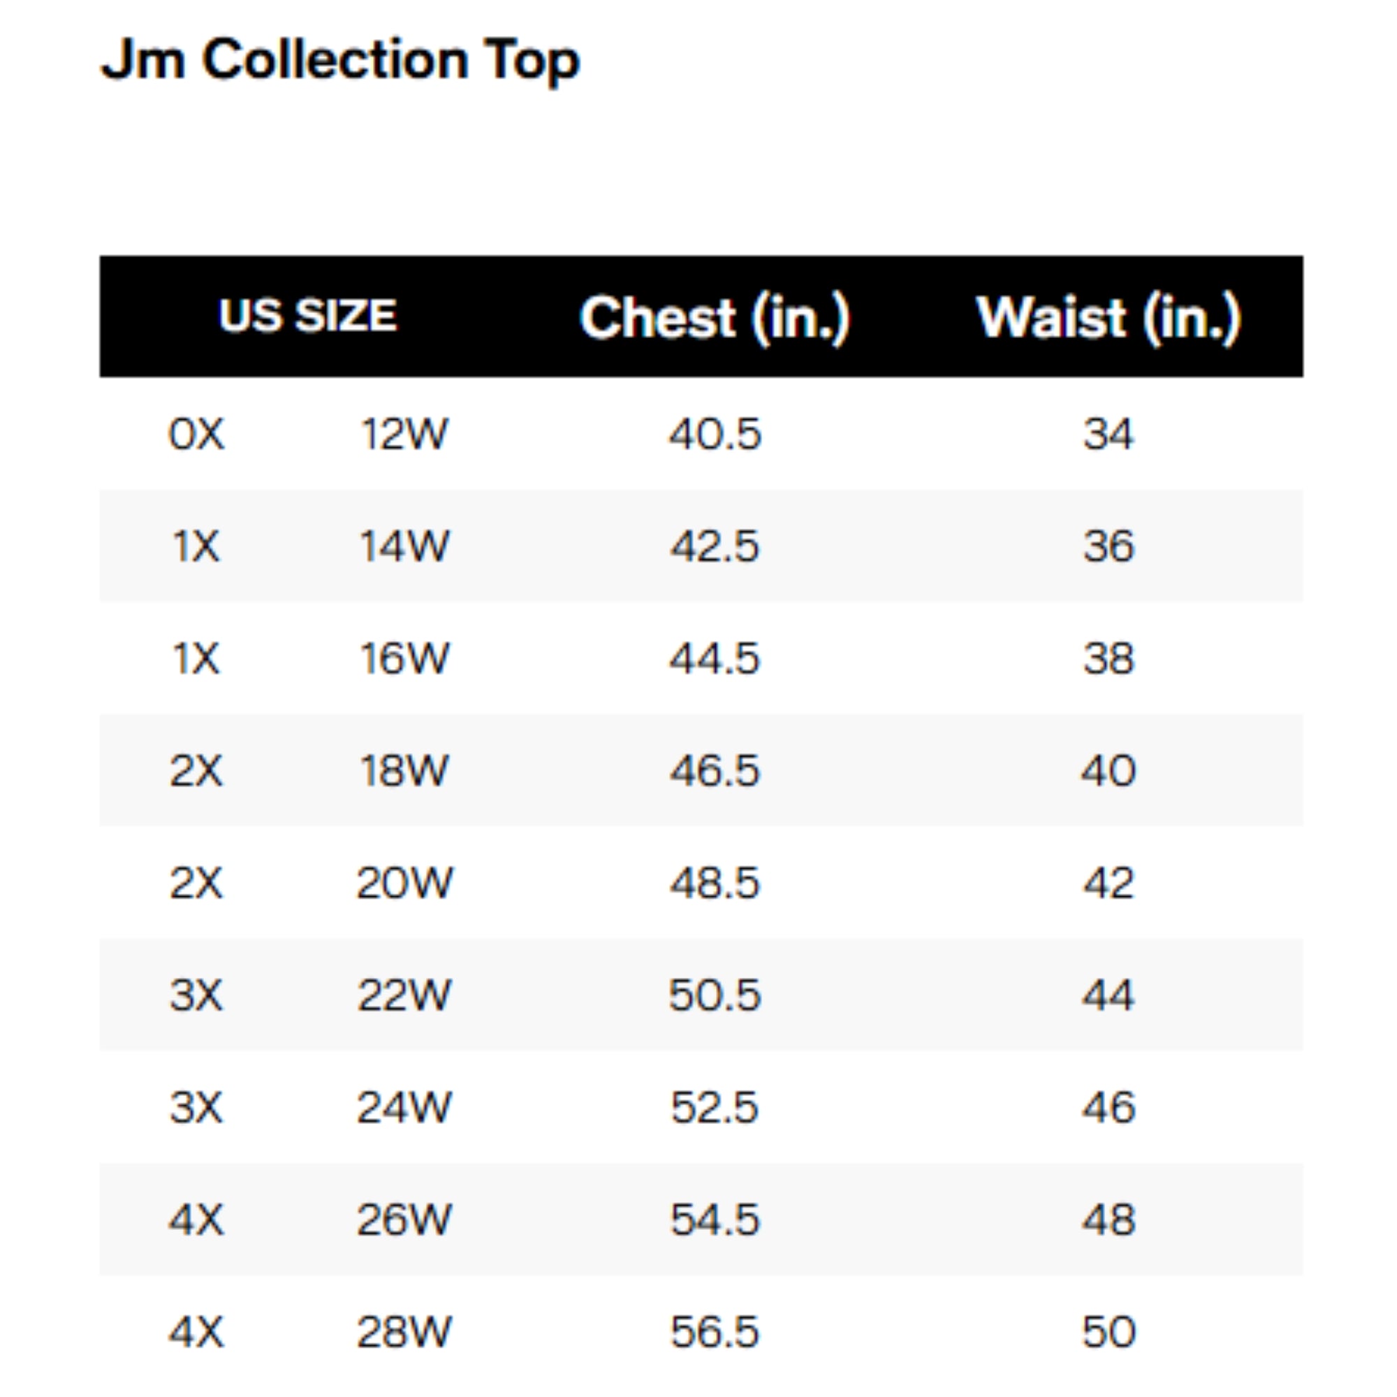
Task: Click the 42.5 chest measurement
Action: point(715,547)
